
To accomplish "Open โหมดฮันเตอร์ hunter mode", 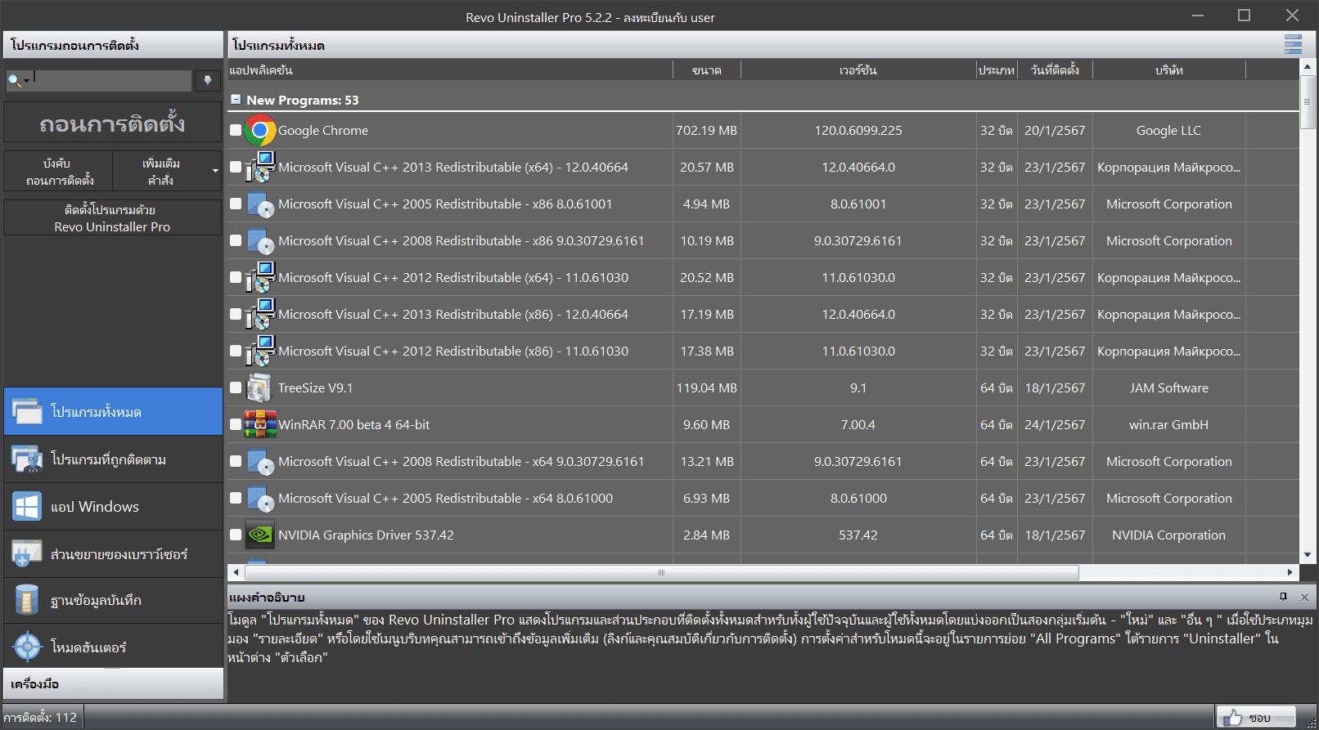I will 113,647.
